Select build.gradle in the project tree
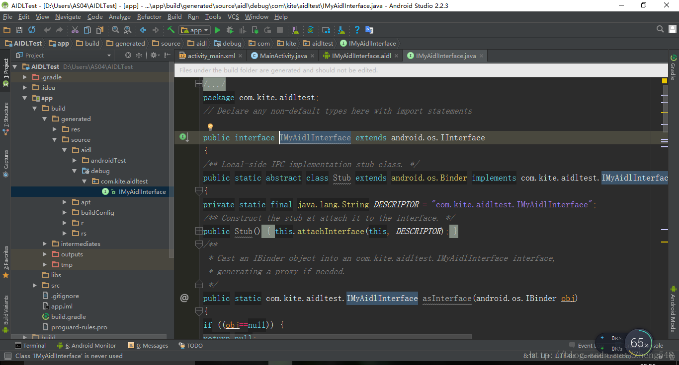This screenshot has width=679, height=365. 64,317
